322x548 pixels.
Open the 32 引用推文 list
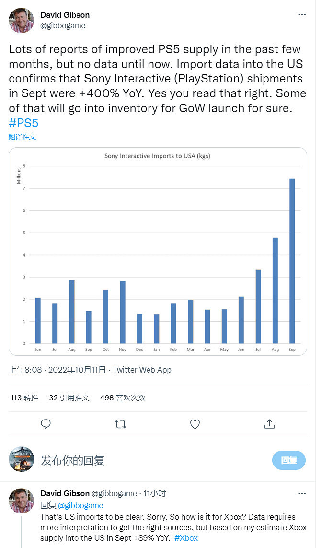pyautogui.click(x=69, y=397)
